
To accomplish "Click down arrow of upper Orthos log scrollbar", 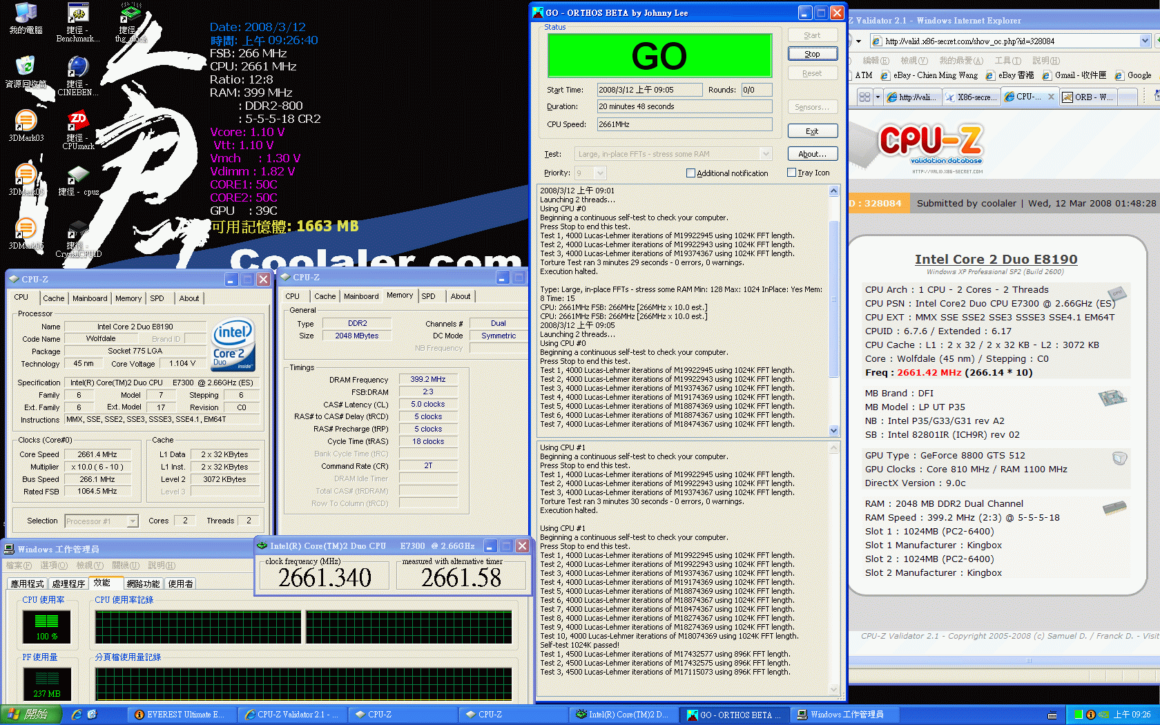I will (x=833, y=430).
